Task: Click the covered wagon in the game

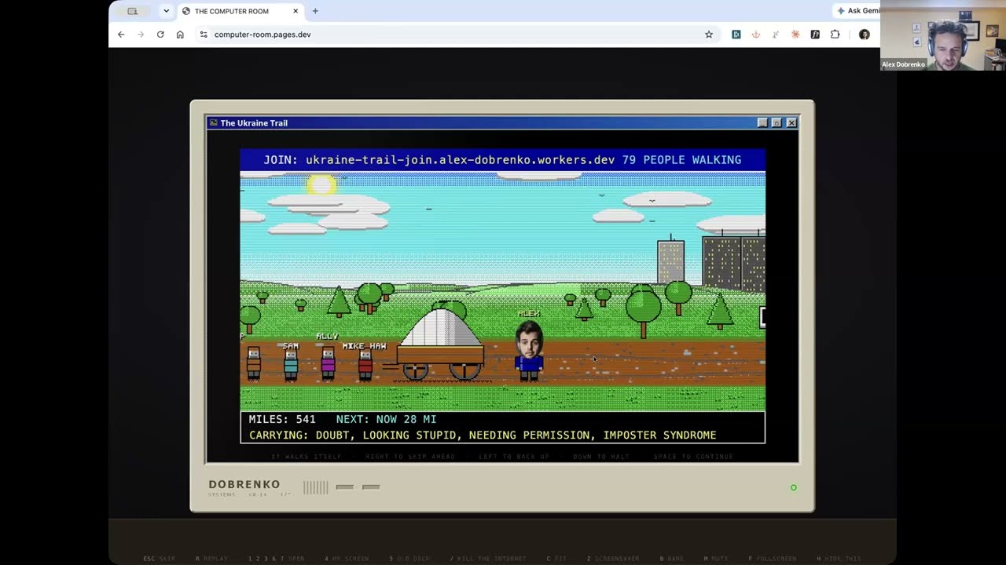Action: (439, 344)
